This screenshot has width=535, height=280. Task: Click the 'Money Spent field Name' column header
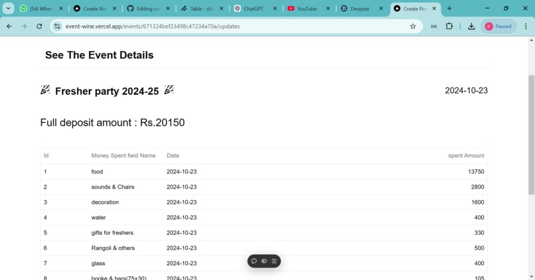click(123, 156)
